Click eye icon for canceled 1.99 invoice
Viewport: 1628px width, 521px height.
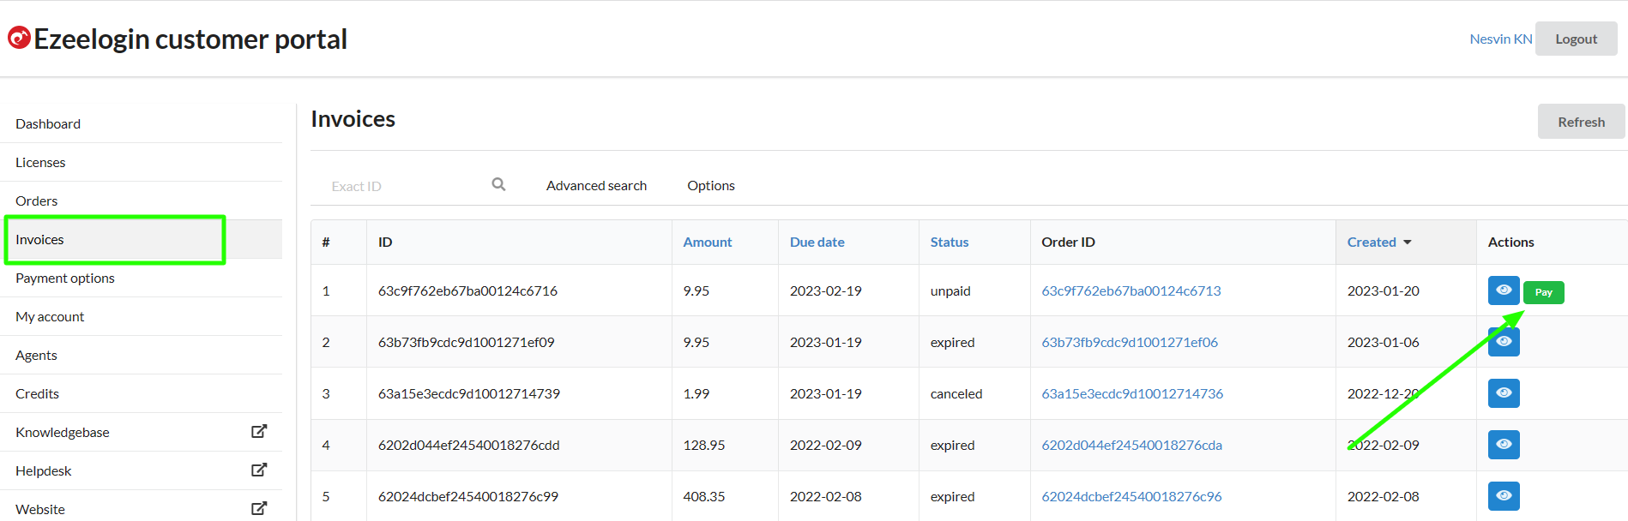point(1503,393)
